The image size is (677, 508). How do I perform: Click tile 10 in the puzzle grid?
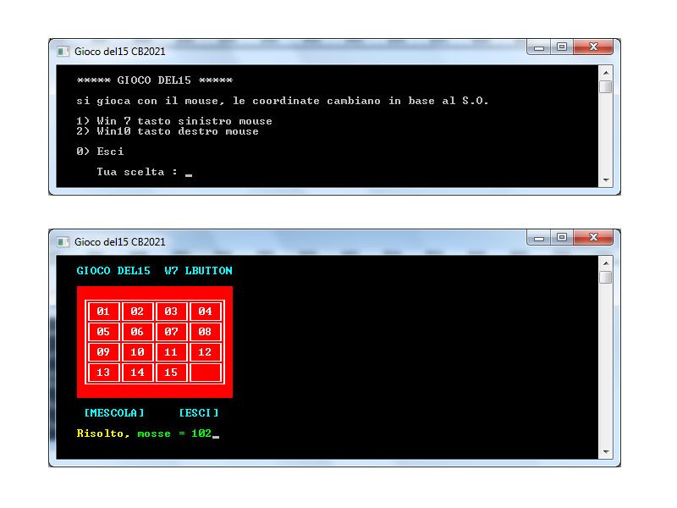(x=137, y=352)
